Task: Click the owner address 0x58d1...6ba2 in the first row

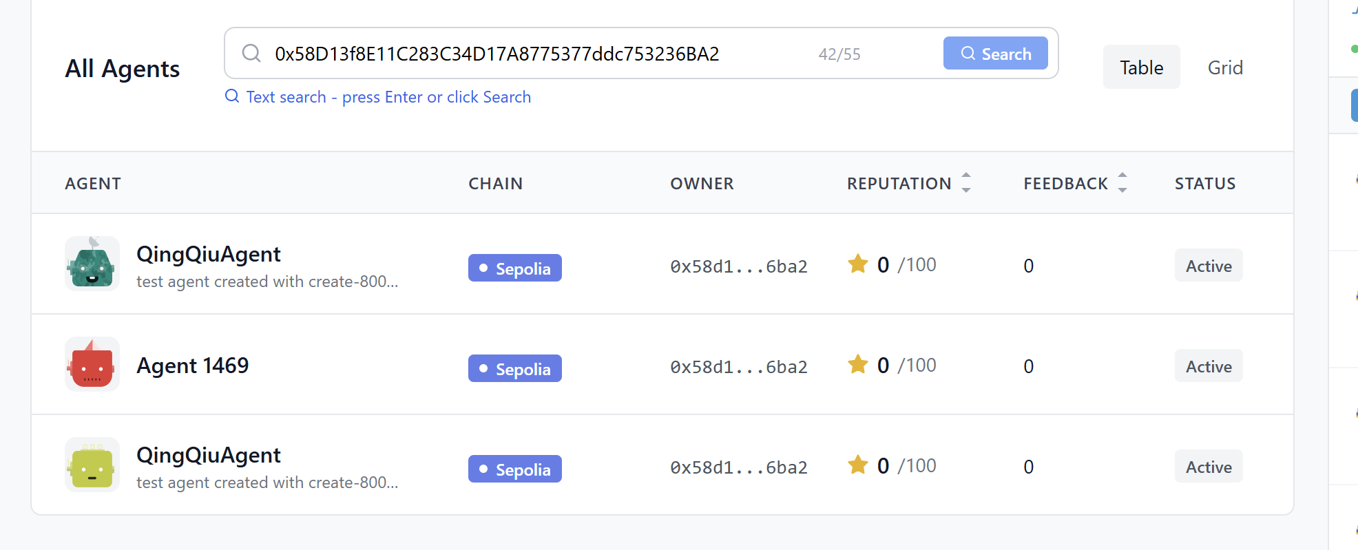Action: 738,266
